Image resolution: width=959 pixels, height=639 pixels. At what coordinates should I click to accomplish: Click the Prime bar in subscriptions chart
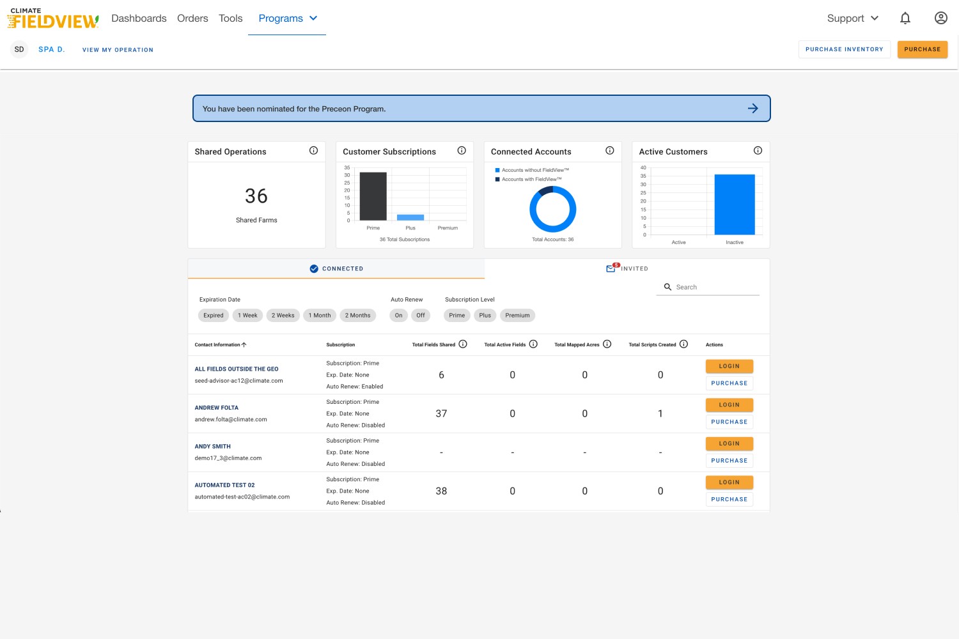tap(373, 196)
